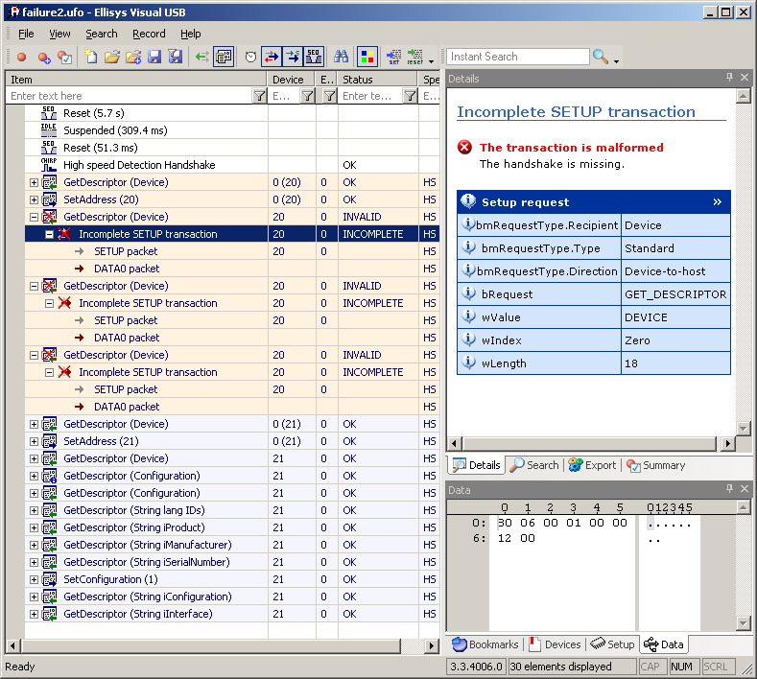Collapse the selected Incomplete SETUP transaction
757x679 pixels.
coord(49,234)
